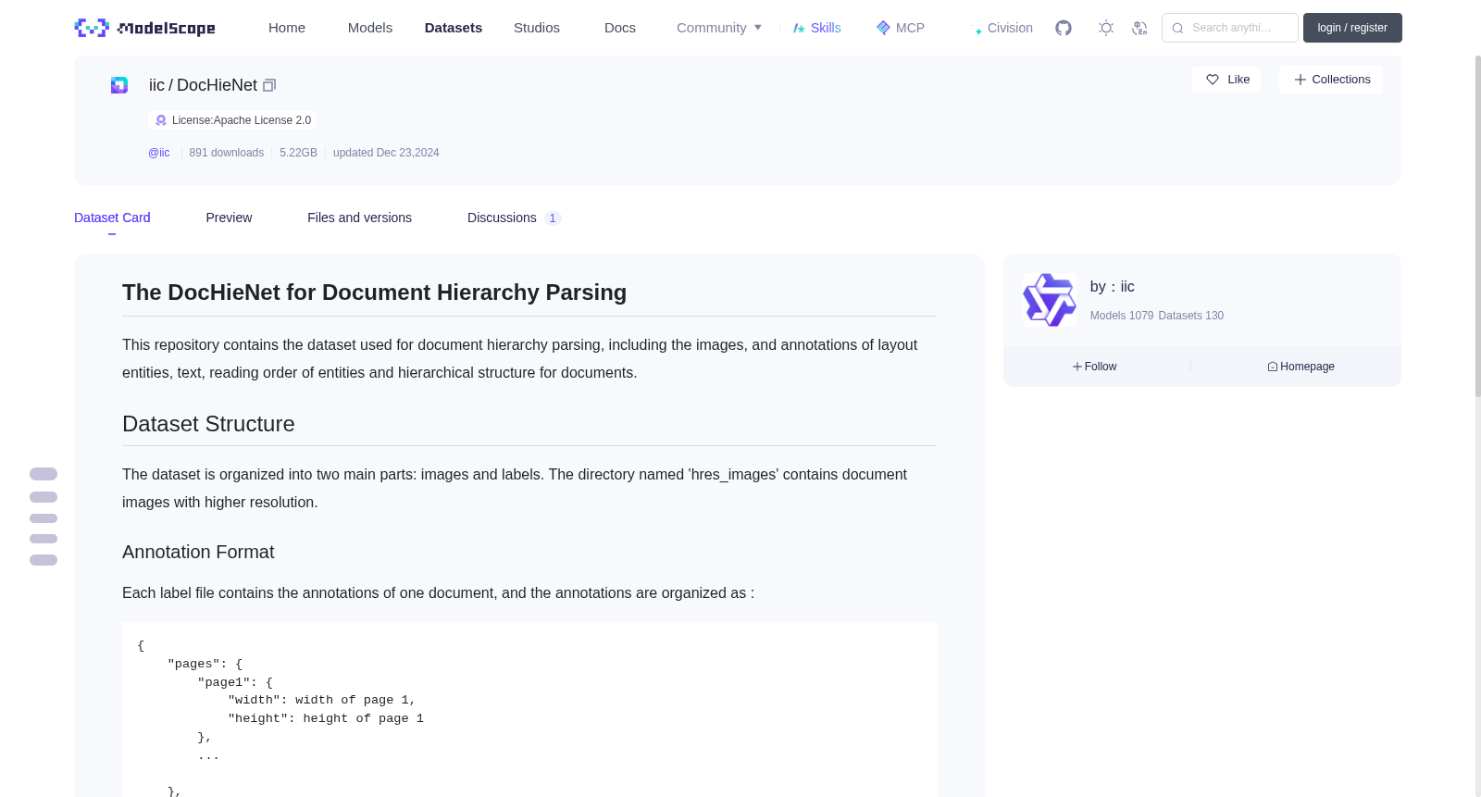1481x797 pixels.
Task: Toggle the light/dark theme sun icon
Action: 1106,28
